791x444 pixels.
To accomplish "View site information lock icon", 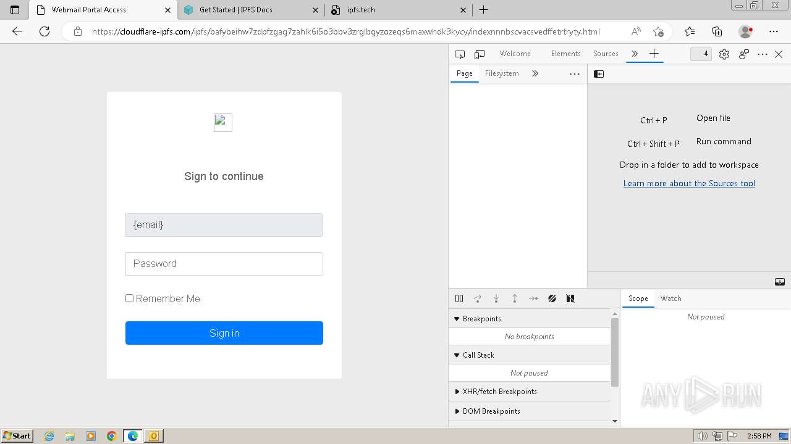I will [78, 31].
